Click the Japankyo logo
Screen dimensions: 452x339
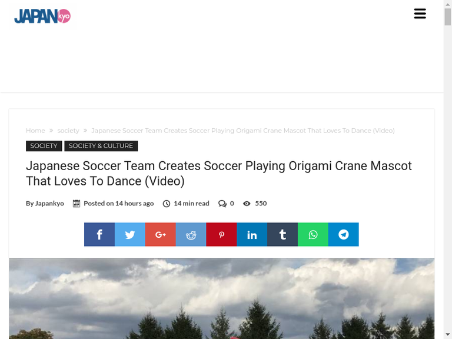point(42,16)
